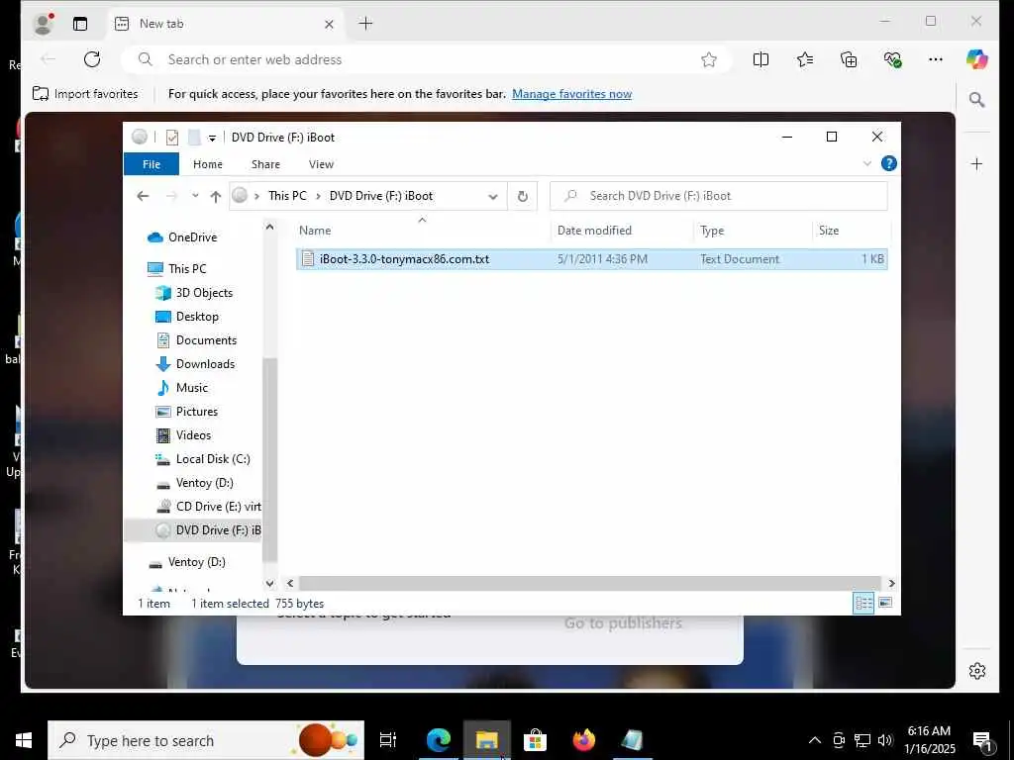Open Music in navigation pane
Screen dimensions: 1014x760
click(192, 388)
